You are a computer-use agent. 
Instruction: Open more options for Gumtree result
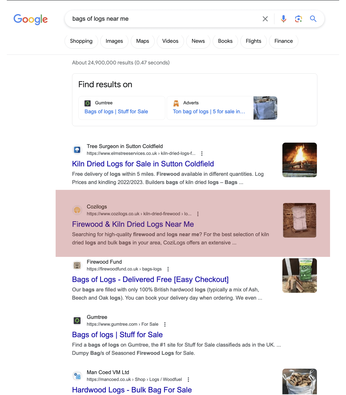coord(165,324)
